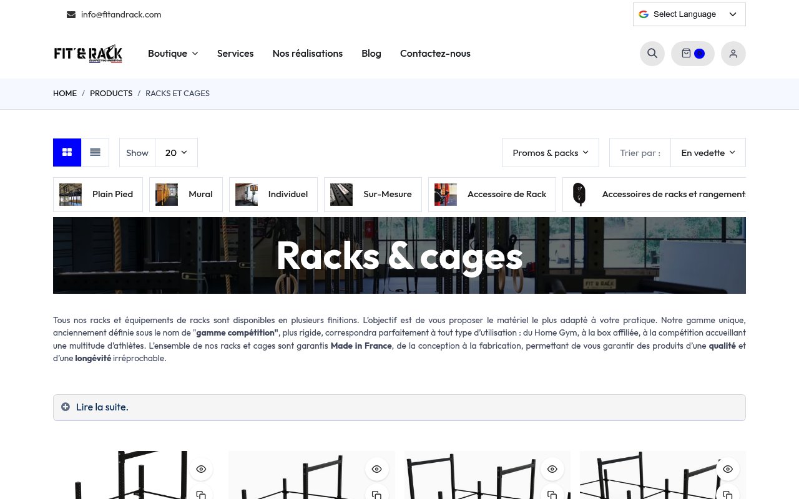Click the Google Translate logo icon
Image resolution: width=799 pixels, height=499 pixels.
tap(644, 14)
